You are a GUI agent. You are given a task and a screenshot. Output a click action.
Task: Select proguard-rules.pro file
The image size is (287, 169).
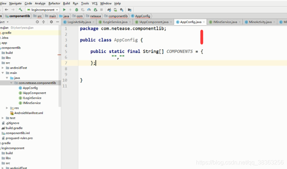17,138
